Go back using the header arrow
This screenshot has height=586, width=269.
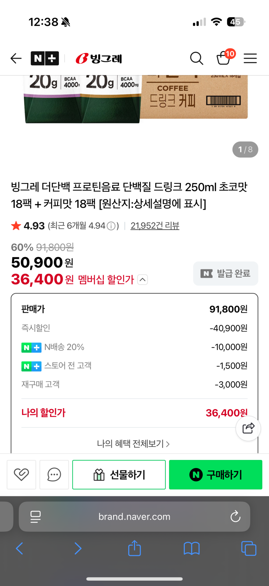[16, 58]
